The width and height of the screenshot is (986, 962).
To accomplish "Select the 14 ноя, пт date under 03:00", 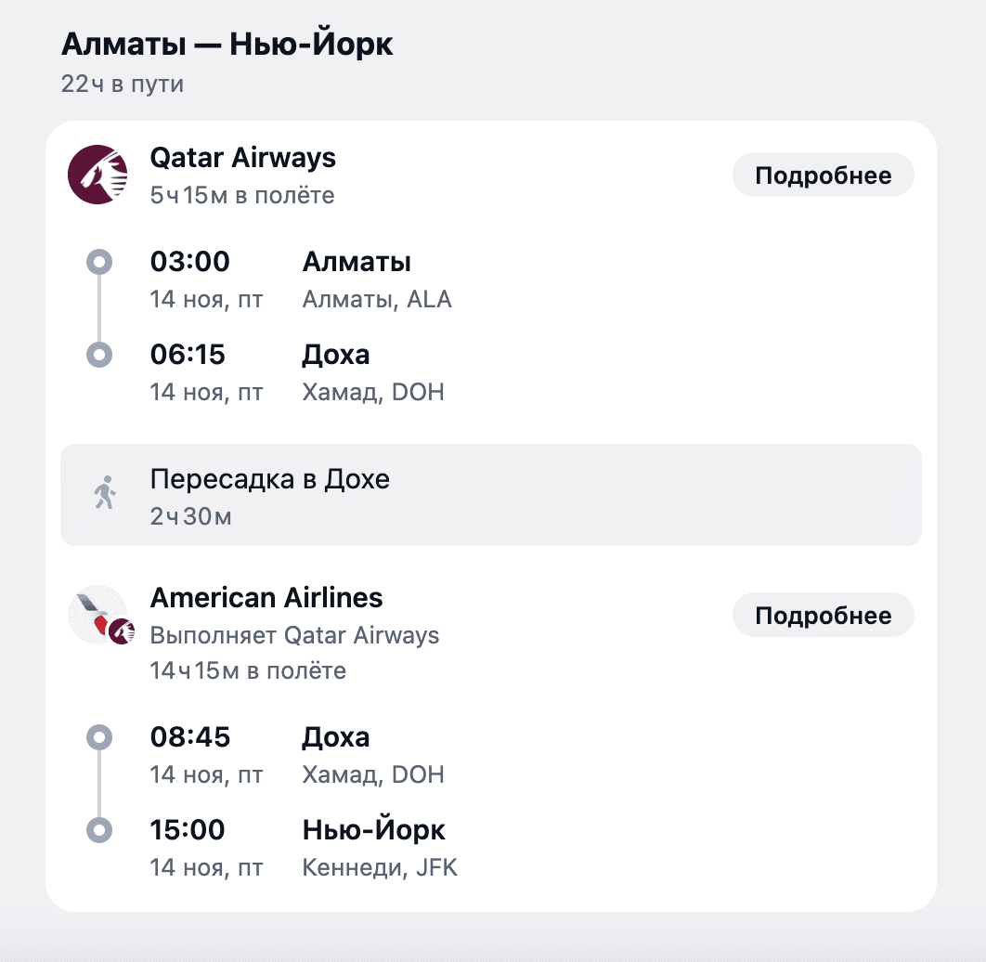I will 206,299.
